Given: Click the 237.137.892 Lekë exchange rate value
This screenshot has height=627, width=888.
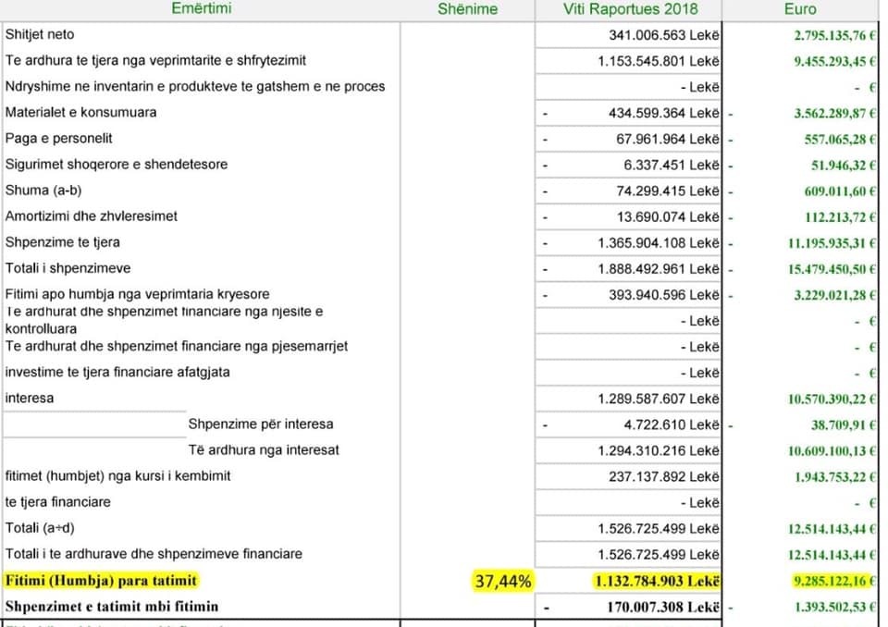Looking at the screenshot, I should (658, 476).
